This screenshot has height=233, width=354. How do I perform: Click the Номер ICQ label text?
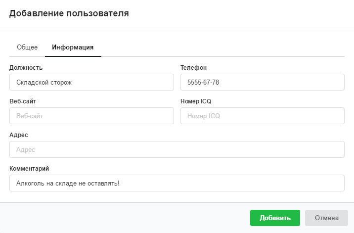click(196, 101)
